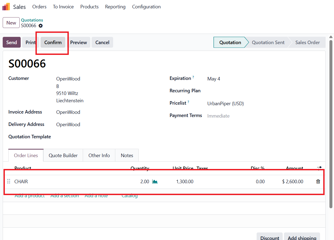Open the Reporting menu
This screenshot has height=240, width=334.
pyautogui.click(x=115, y=7)
